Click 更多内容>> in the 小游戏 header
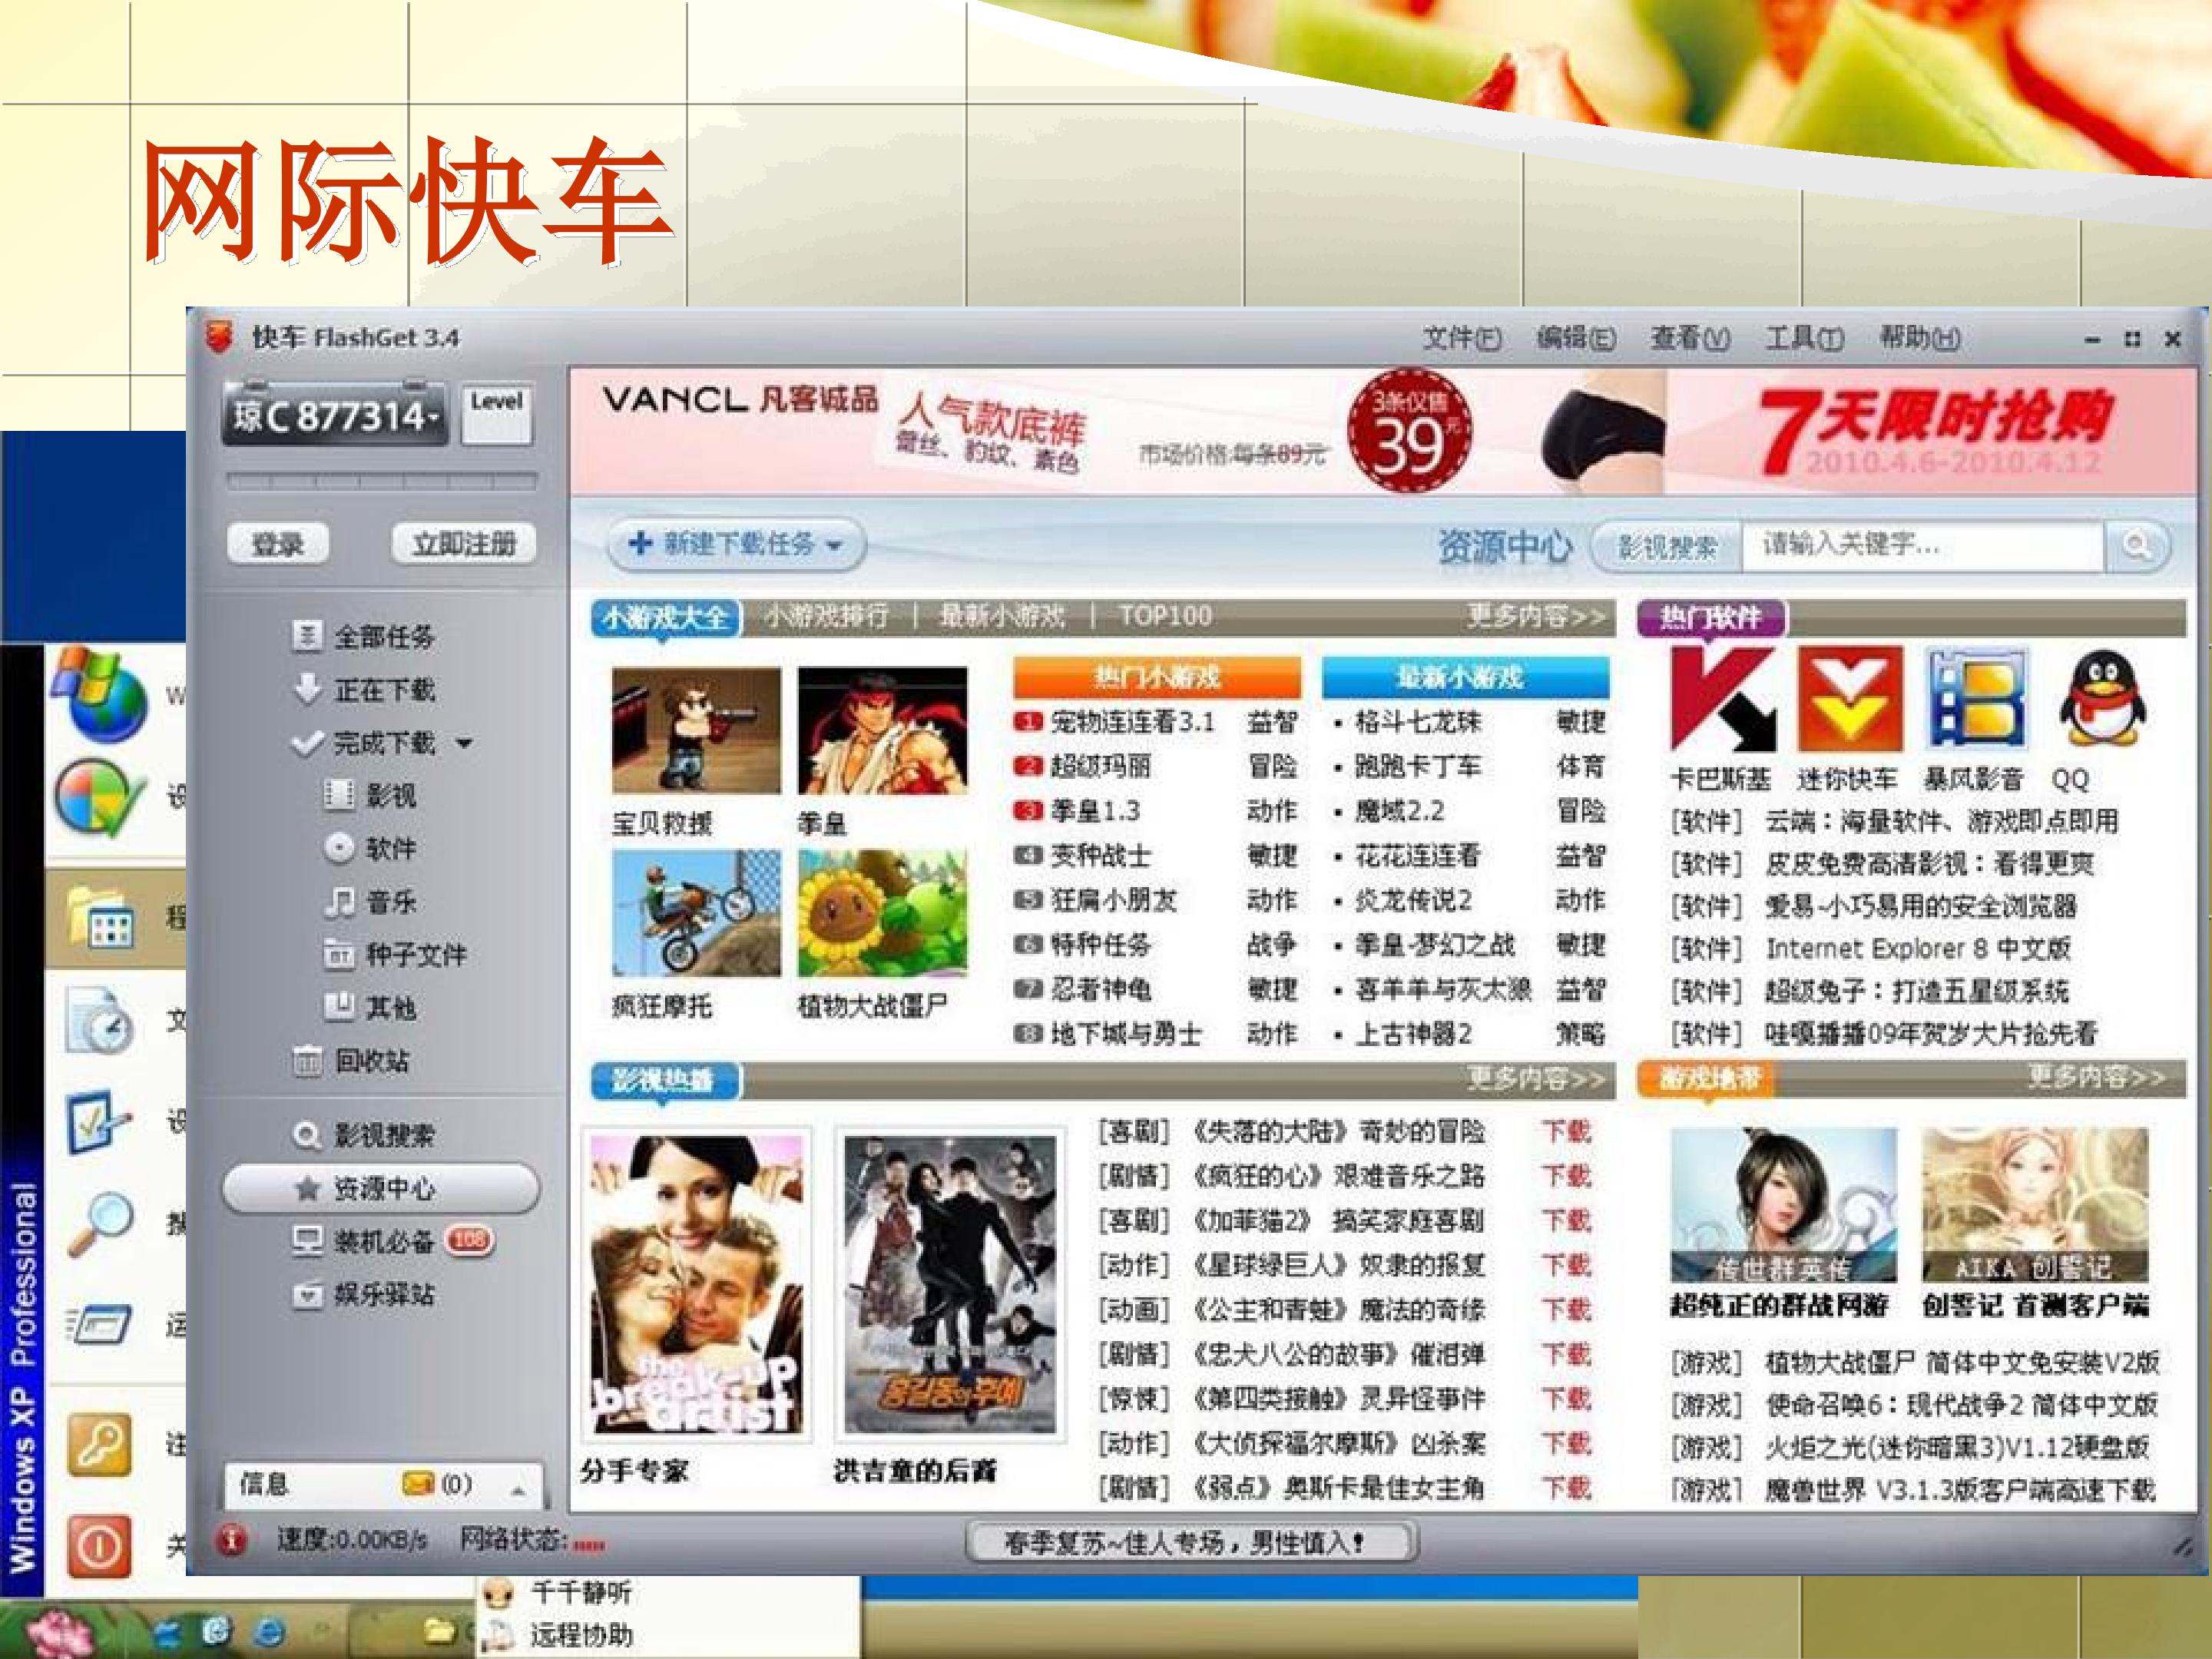The height and width of the screenshot is (1659, 2212). point(1536,615)
